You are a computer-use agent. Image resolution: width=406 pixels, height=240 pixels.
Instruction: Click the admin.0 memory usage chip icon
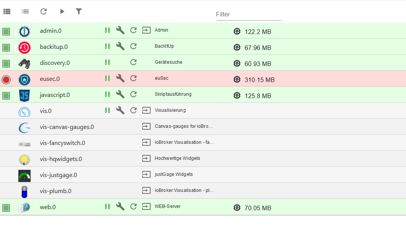coord(237,31)
